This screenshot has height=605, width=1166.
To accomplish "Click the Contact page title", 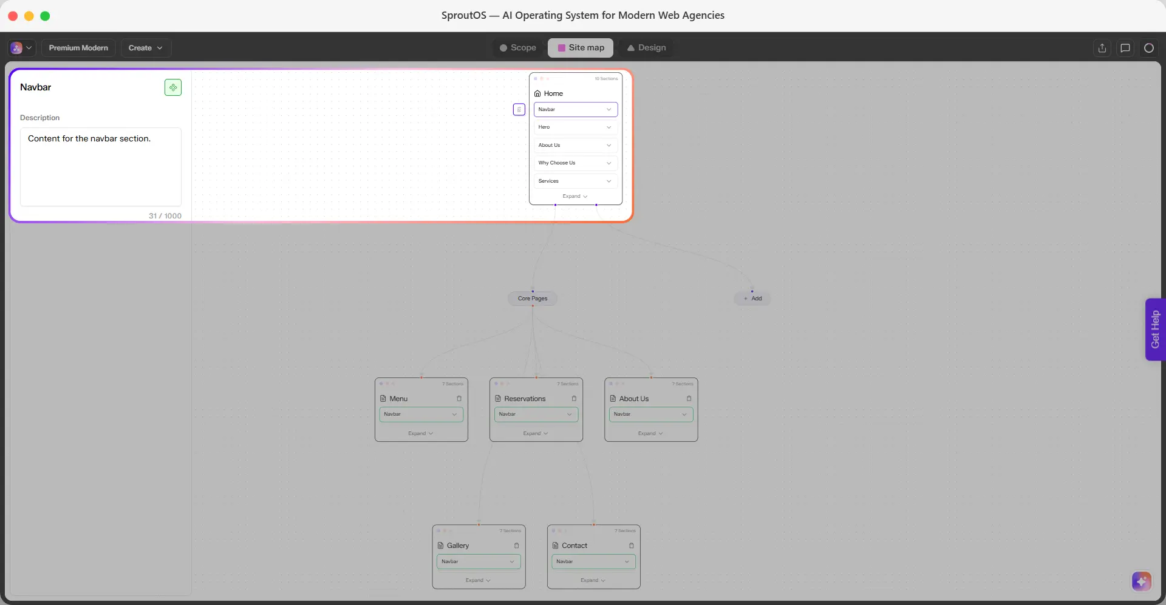I will pyautogui.click(x=574, y=546).
